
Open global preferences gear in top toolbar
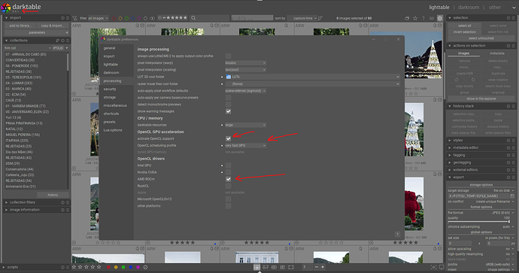click(x=439, y=18)
